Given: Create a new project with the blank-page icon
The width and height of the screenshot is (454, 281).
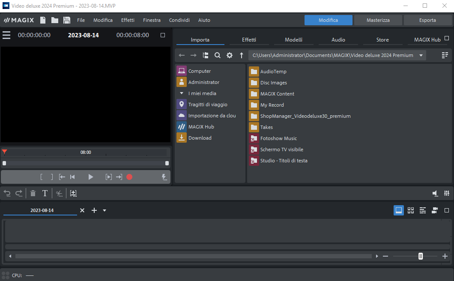Looking at the screenshot, I should [43, 20].
